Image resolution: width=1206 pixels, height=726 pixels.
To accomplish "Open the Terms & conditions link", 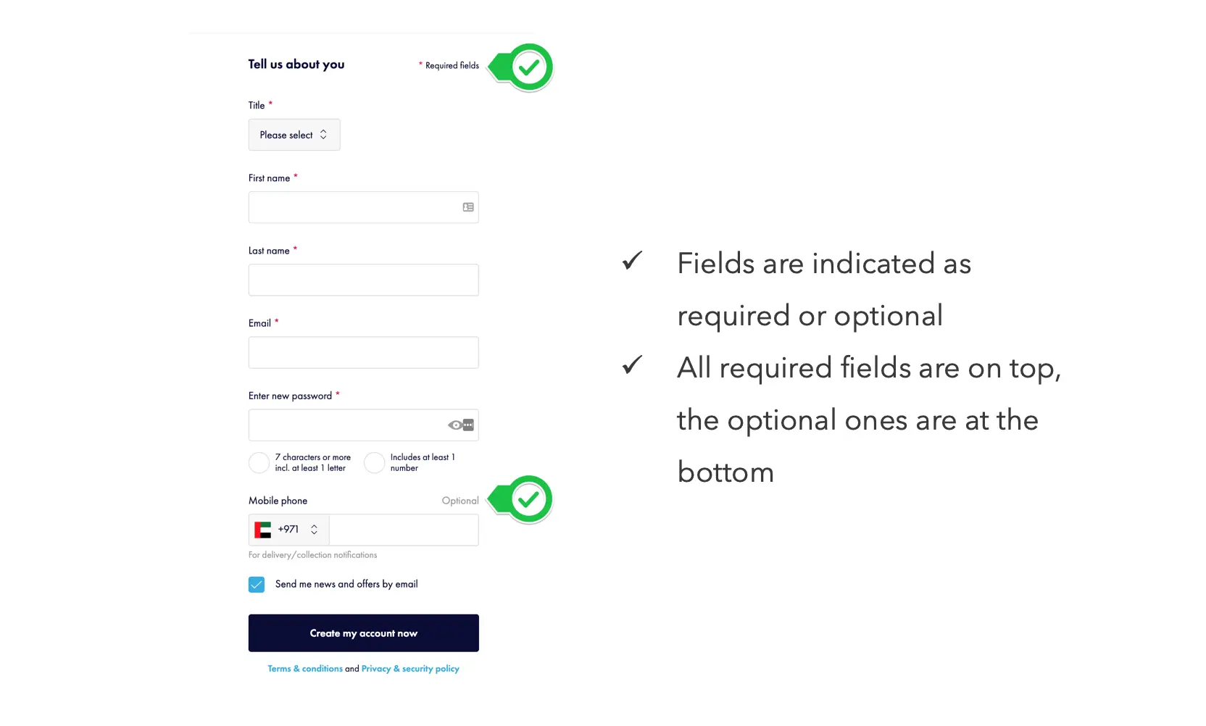I will [x=305, y=669].
